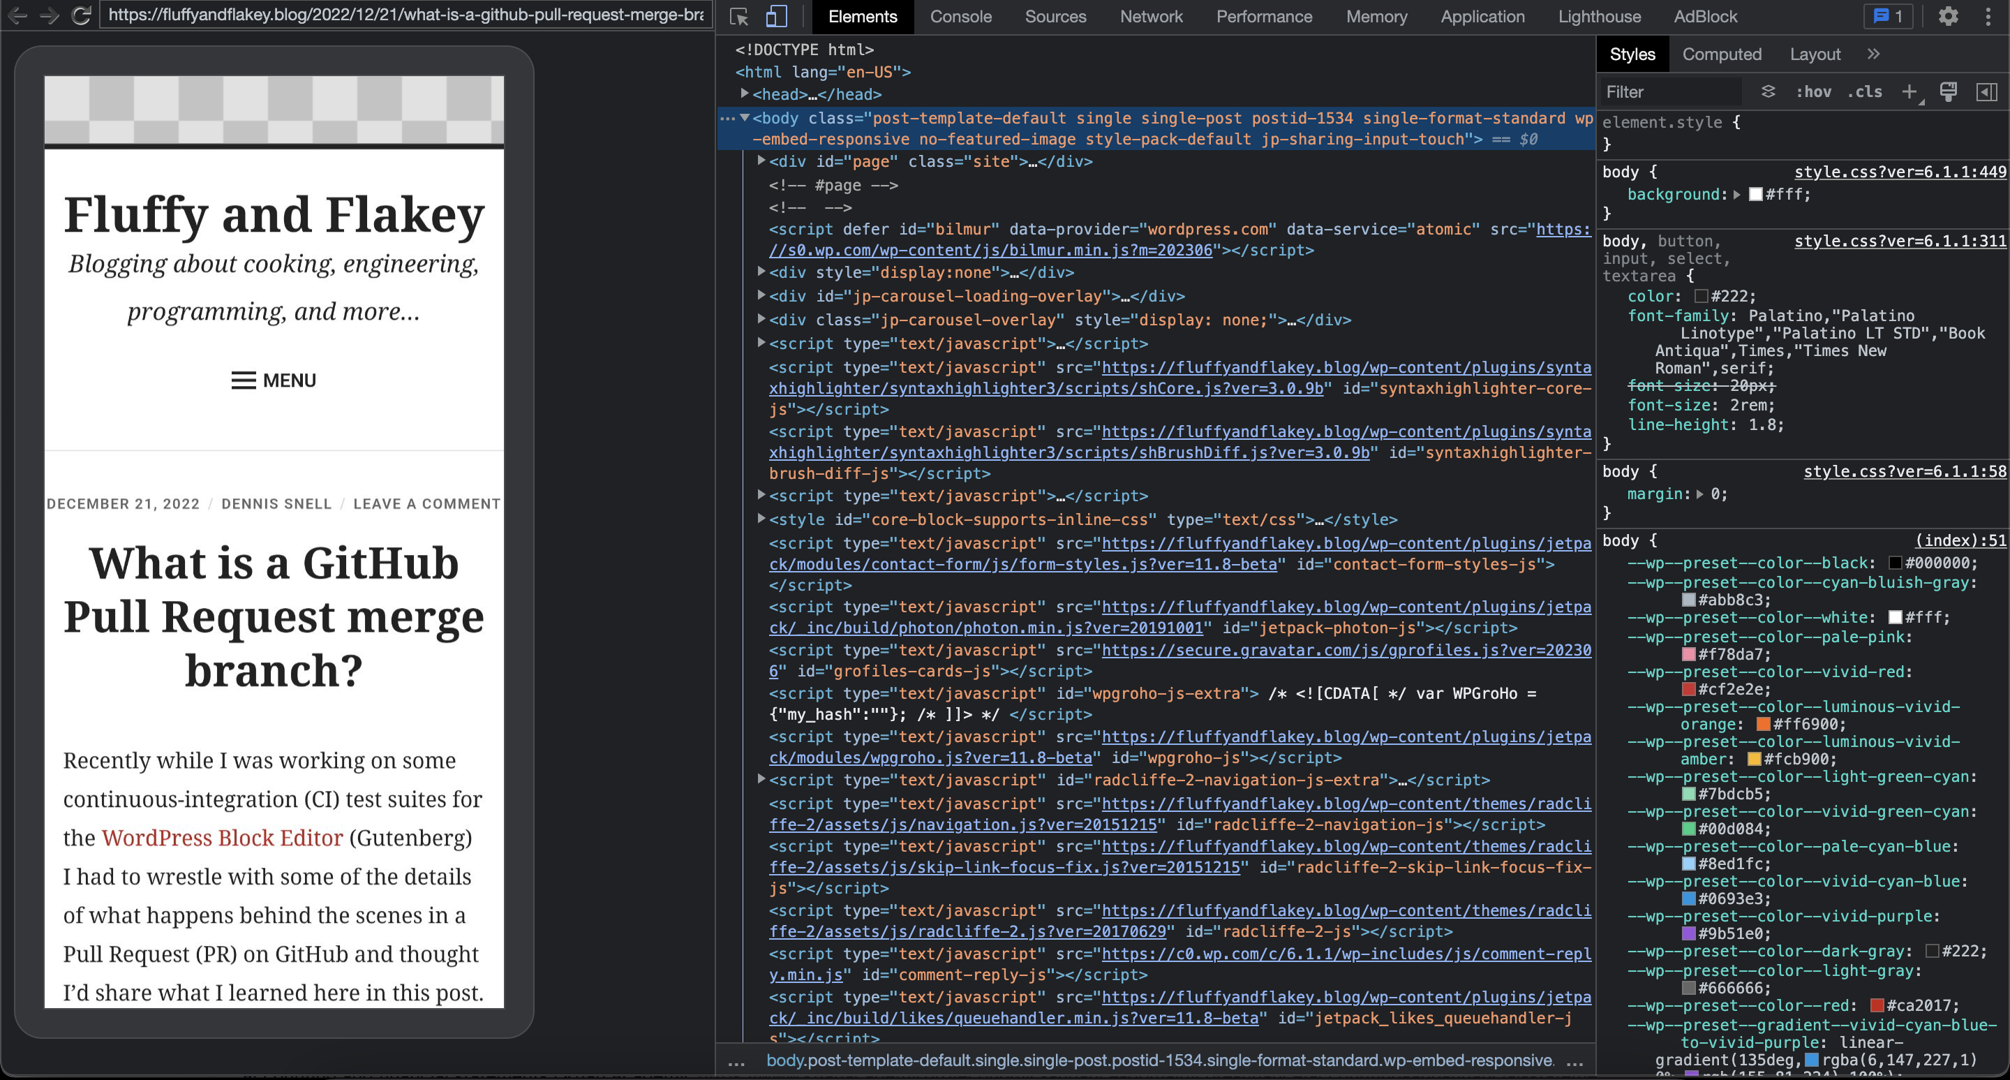Screen dimensions: 2010x1080
Task: Add new style rule plus icon
Action: point(1909,92)
